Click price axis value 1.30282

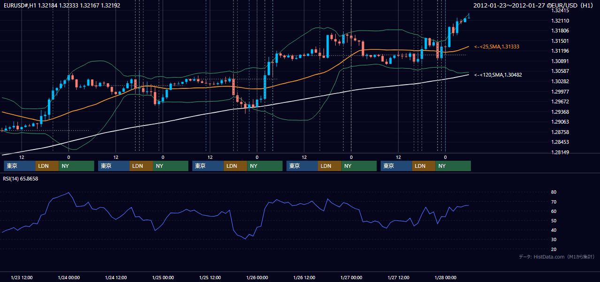click(560, 81)
